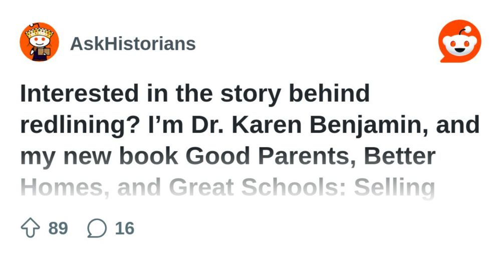
Task: Click 'Good Parents, Better' in the title
Action: 311,157
